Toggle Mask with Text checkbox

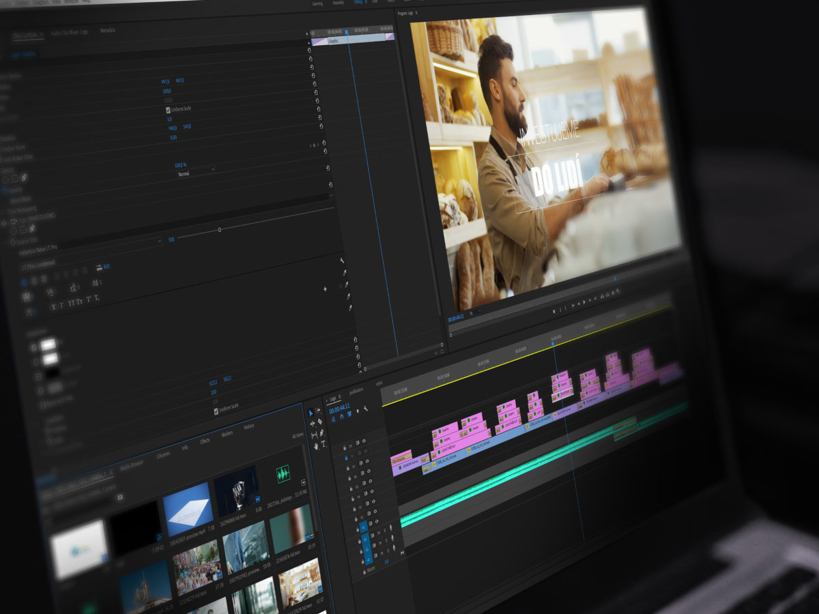[43, 405]
